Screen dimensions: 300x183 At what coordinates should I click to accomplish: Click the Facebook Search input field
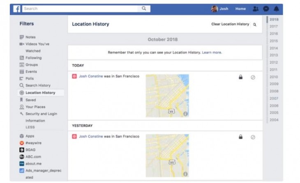tap(80, 9)
